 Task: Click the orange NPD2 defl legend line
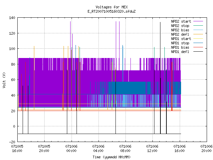pyautogui.click(x=198, y=34)
